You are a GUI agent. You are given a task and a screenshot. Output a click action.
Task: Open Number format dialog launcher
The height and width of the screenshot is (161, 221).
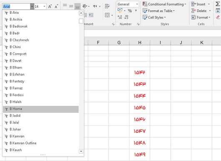pos(138,24)
